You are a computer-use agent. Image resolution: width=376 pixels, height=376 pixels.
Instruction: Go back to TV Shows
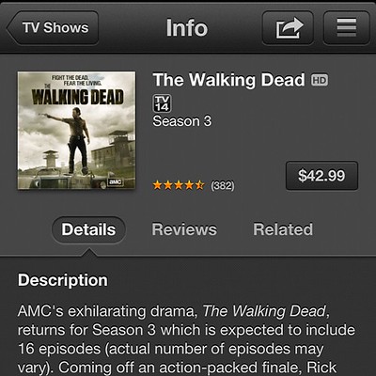[53, 28]
